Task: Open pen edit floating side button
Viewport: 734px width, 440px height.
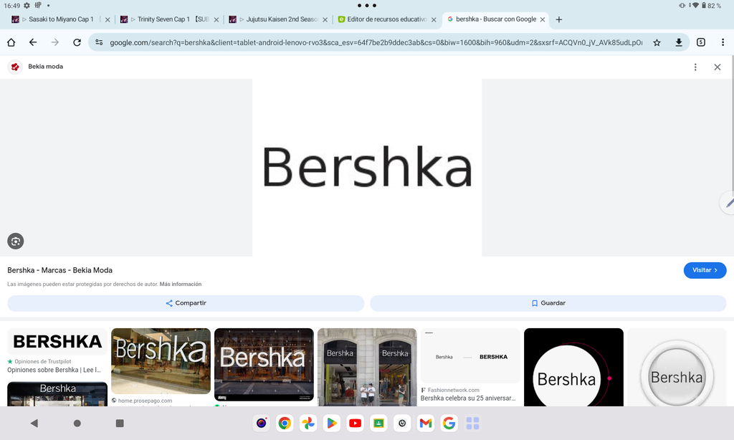Action: tap(728, 203)
